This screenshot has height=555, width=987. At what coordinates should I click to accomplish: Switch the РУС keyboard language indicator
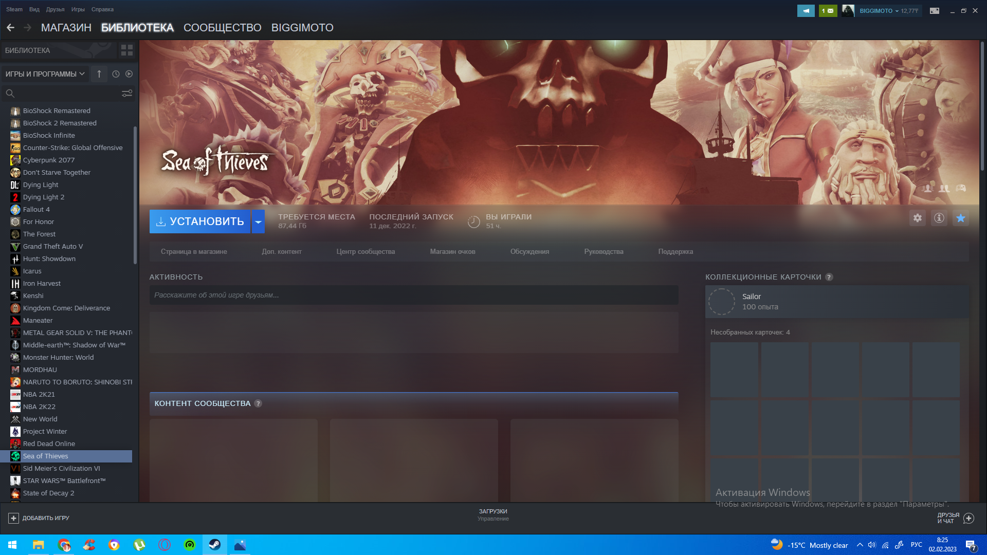(x=917, y=545)
